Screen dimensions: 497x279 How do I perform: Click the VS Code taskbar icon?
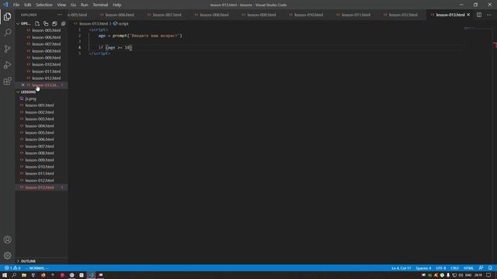[x=91, y=275]
